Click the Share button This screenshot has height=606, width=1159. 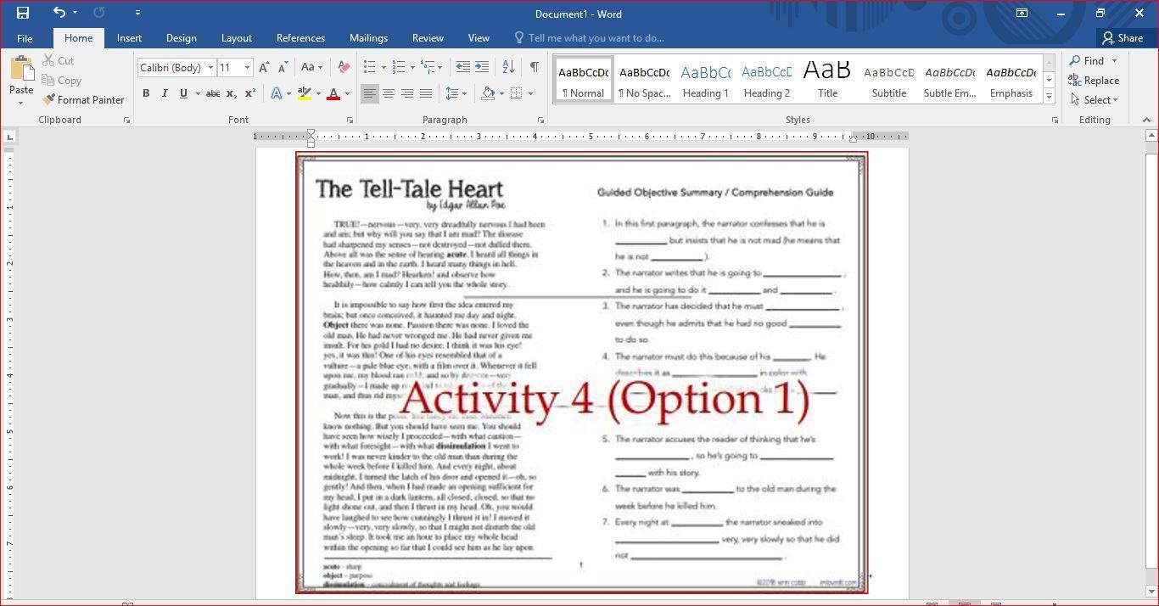tap(1122, 38)
